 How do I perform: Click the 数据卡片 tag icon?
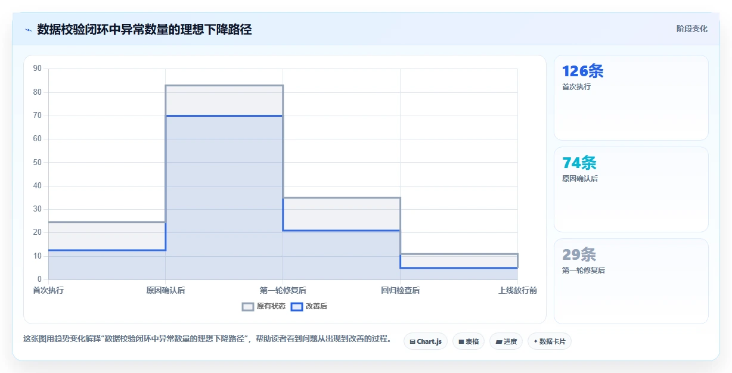[536, 341]
